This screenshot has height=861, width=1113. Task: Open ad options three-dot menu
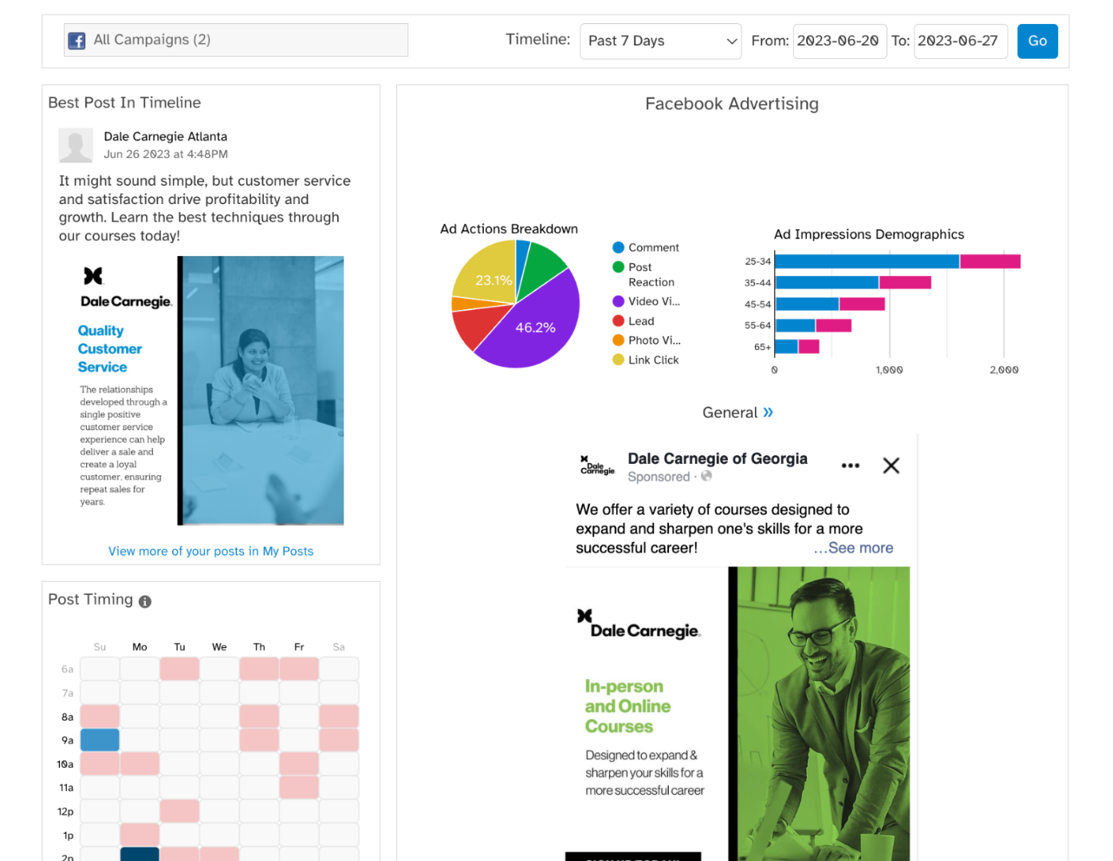(x=851, y=466)
